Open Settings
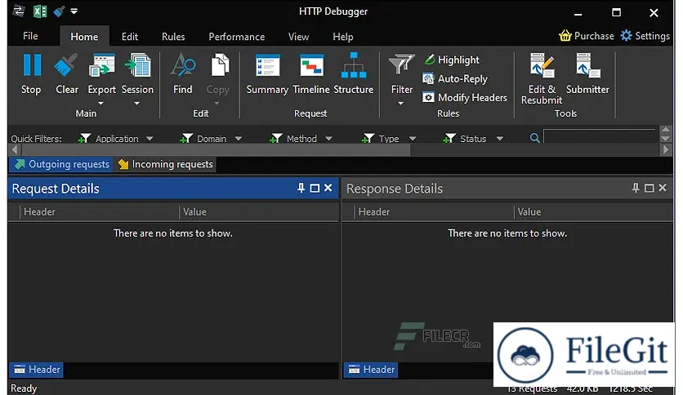Screen dimensions: 683x395 [x=645, y=36]
